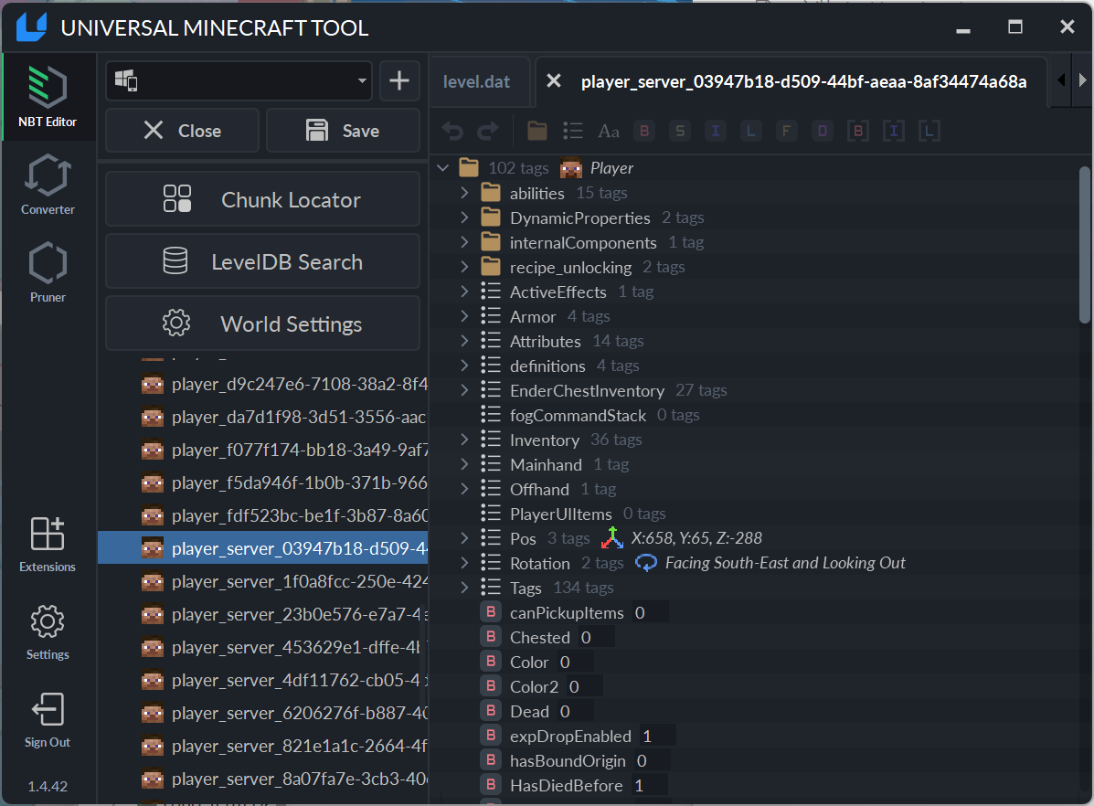Open the Pruner tool
Viewport: 1094px width, 806px height.
tap(48, 273)
